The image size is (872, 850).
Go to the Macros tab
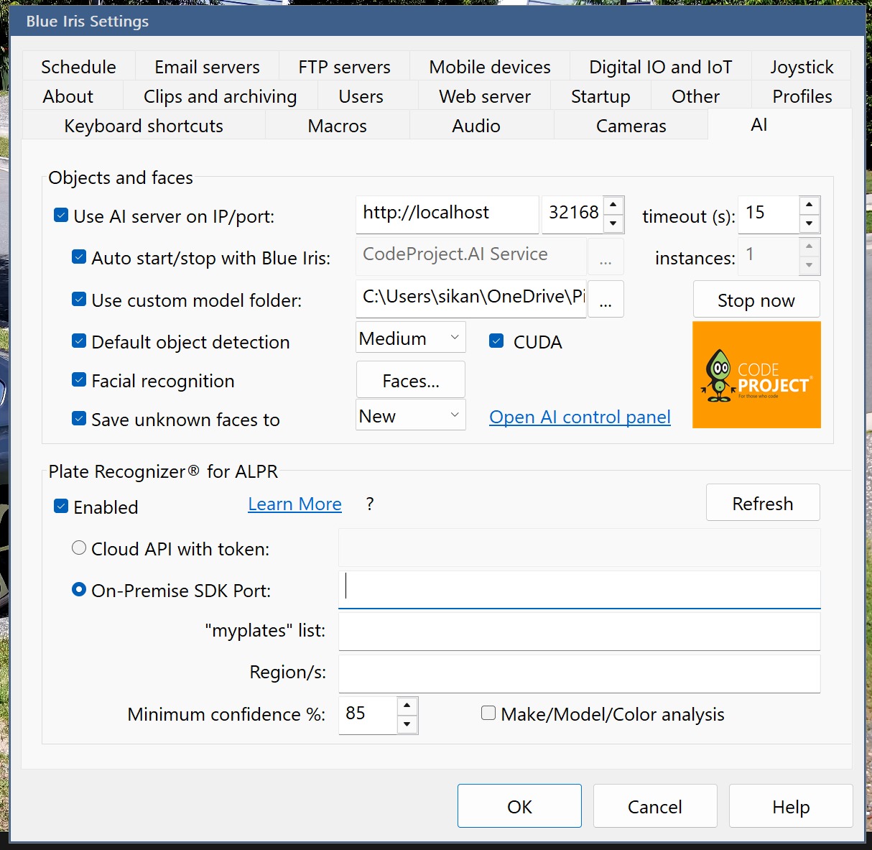tap(337, 126)
